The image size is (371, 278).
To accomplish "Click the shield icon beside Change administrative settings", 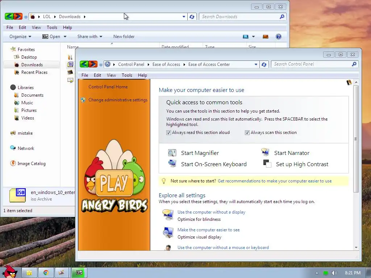I will 83,100.
